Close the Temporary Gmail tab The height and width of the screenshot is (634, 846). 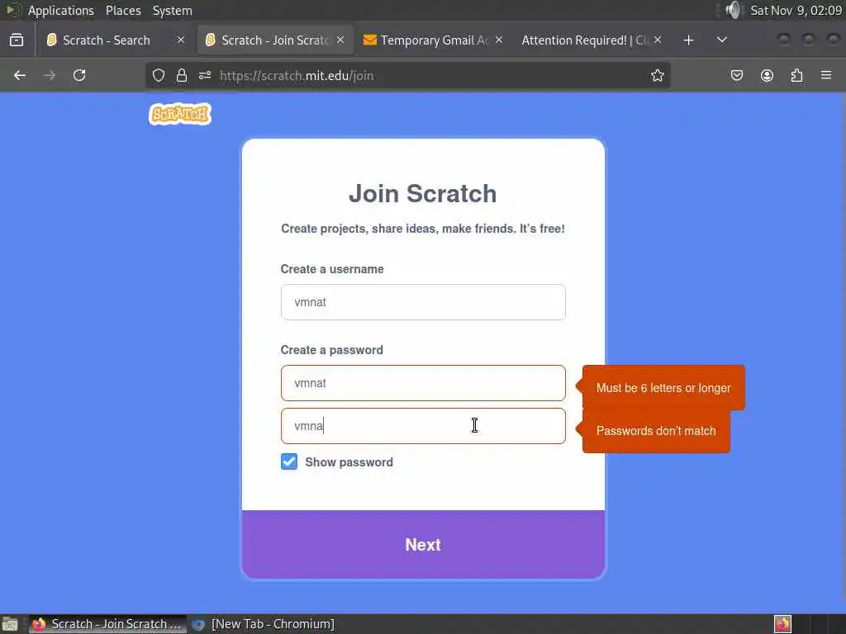[x=499, y=40]
